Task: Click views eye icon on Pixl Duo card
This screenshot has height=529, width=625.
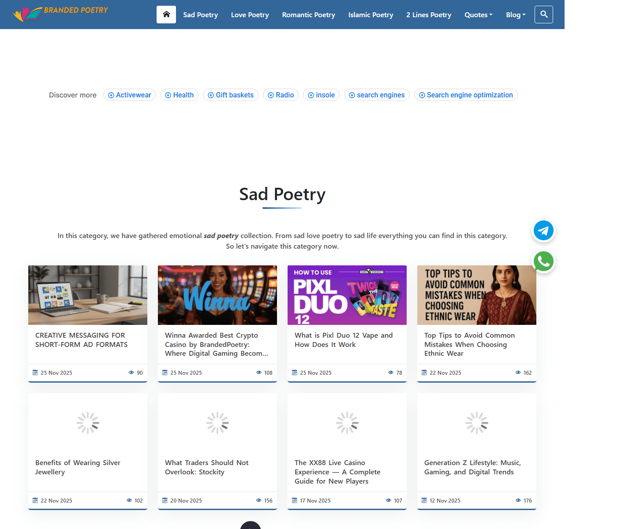Action: [x=391, y=373]
